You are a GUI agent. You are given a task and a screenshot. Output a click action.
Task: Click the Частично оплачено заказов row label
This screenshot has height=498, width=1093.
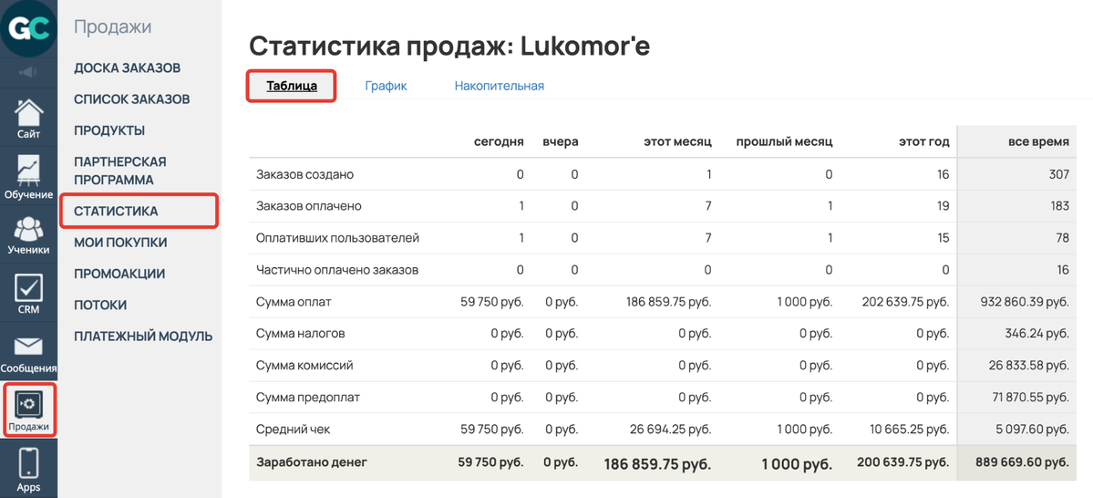coord(337,270)
